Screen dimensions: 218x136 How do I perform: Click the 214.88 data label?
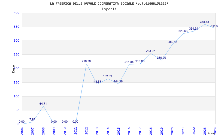[129, 62]
